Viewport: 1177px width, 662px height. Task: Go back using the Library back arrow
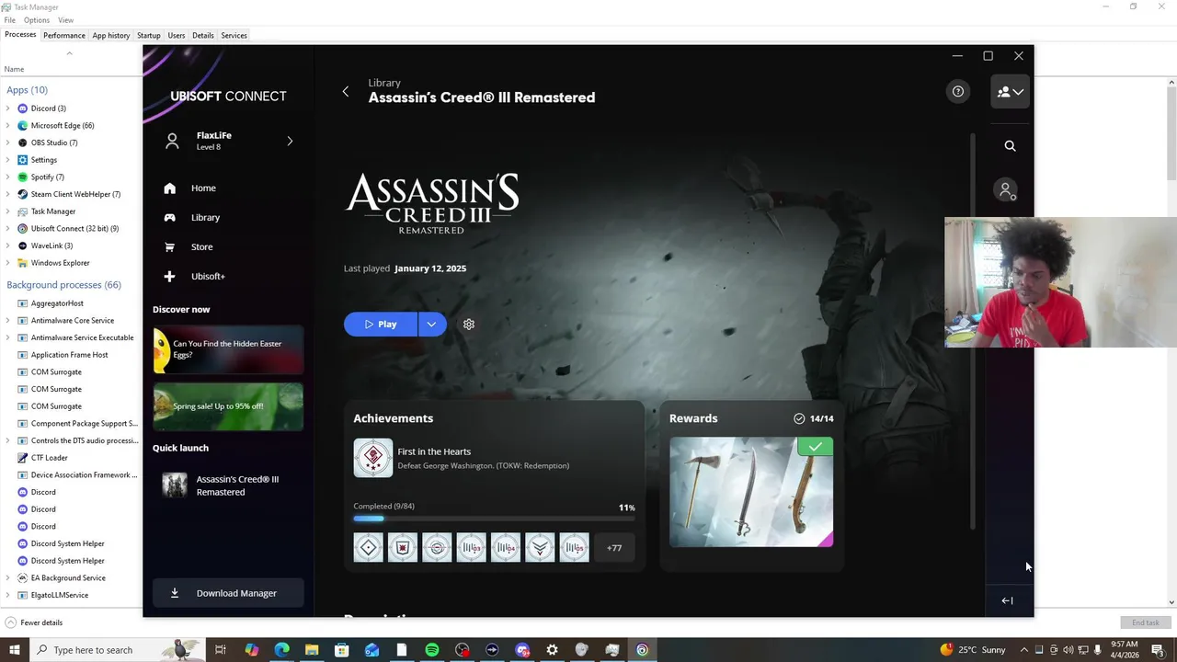[346, 91]
